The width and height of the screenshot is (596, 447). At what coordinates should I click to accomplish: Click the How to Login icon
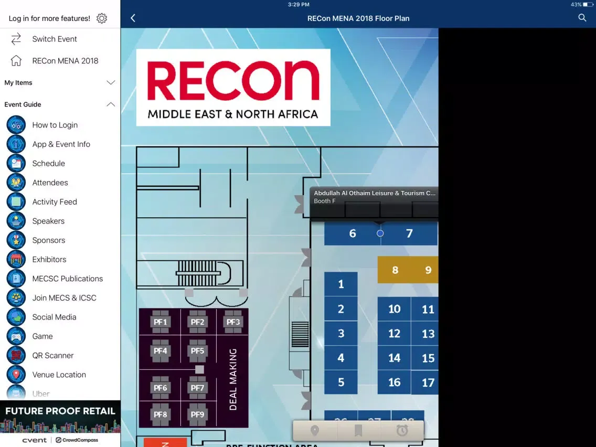click(x=16, y=125)
